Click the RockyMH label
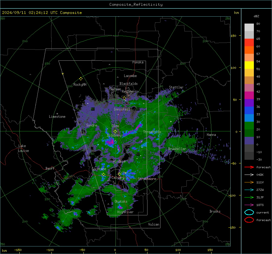The image size is (272, 254). click(80, 85)
